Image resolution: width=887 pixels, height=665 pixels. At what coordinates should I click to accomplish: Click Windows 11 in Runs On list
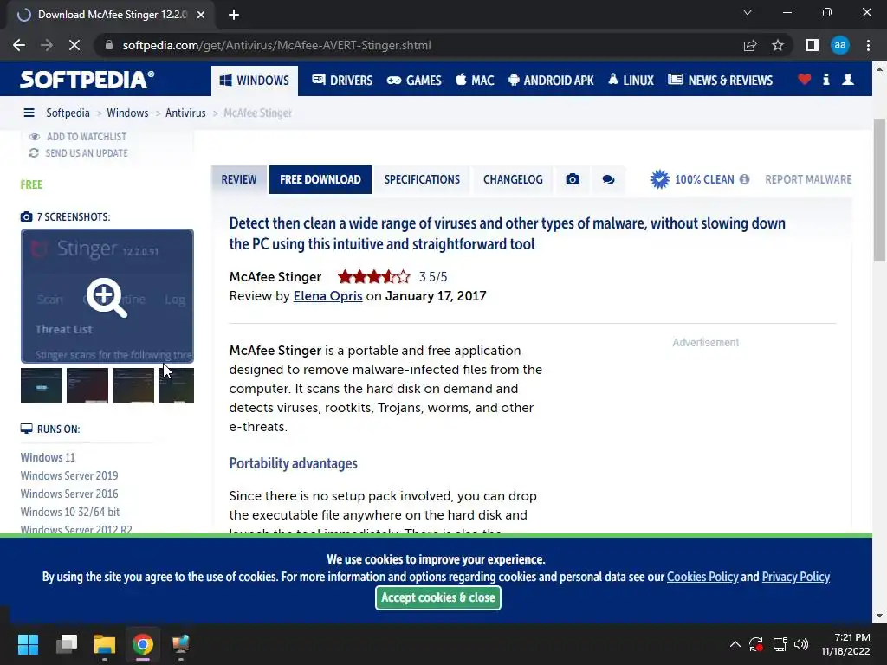click(48, 457)
